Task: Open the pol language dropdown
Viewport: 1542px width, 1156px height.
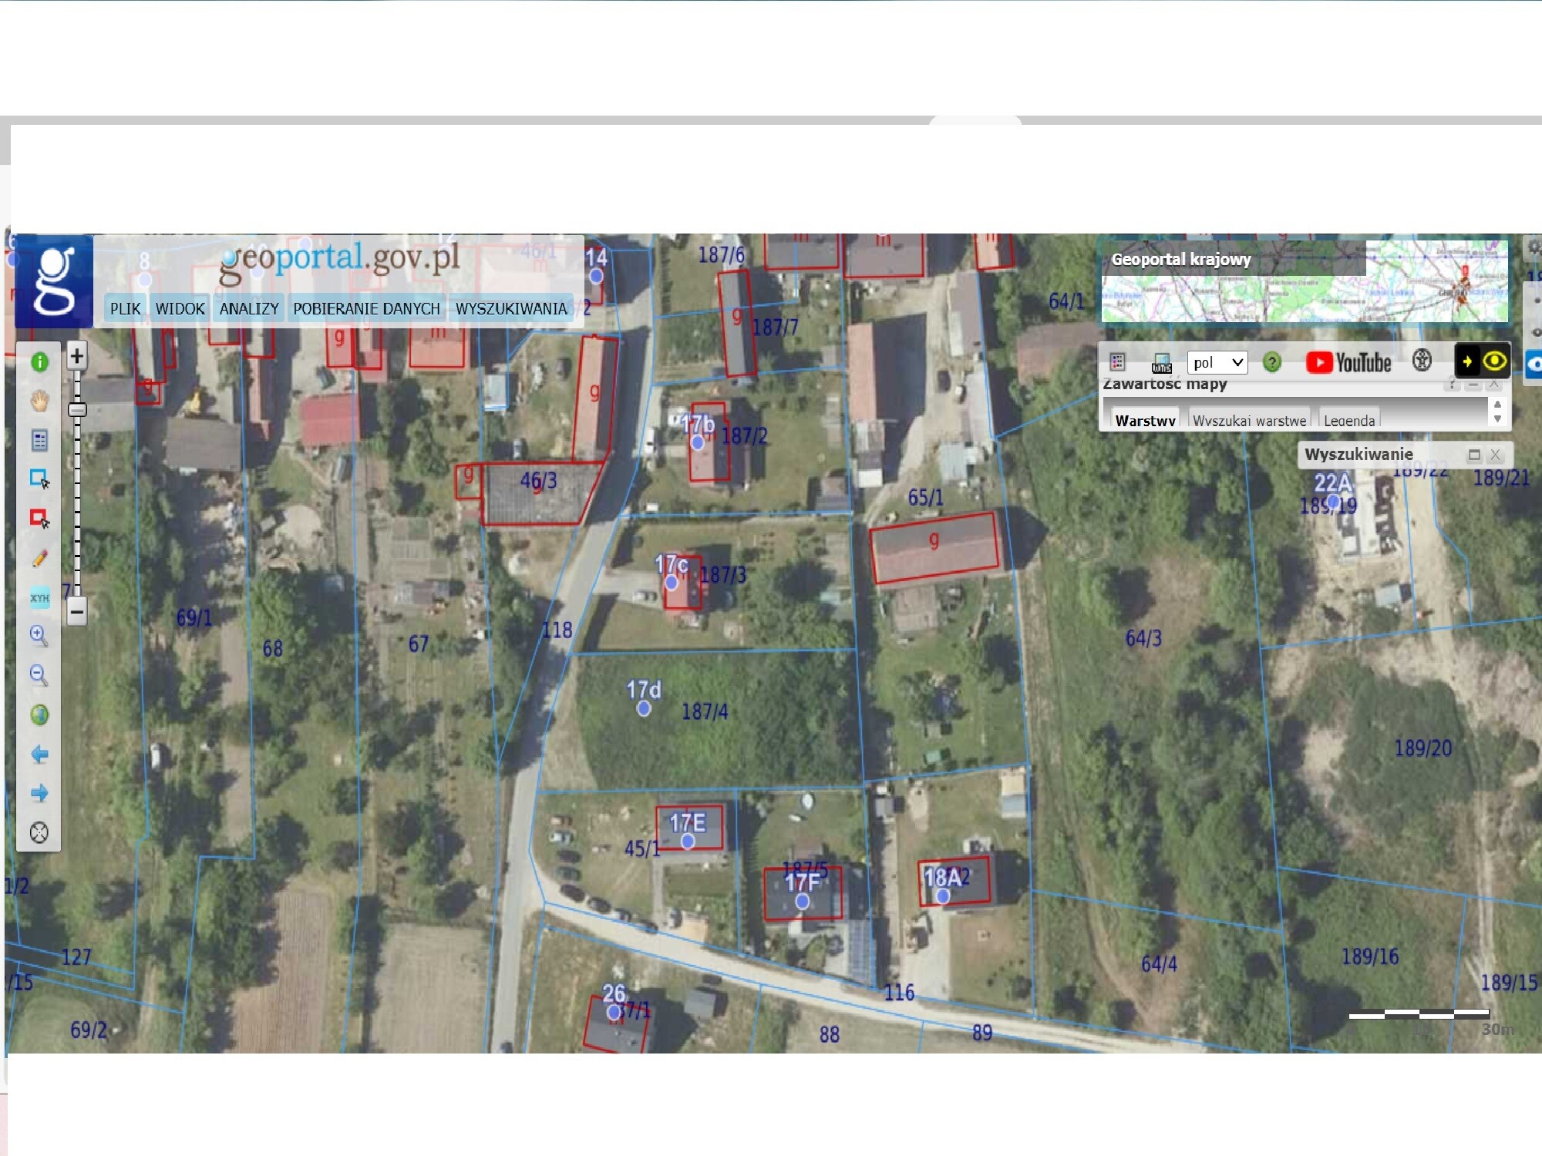Action: pyautogui.click(x=1217, y=362)
